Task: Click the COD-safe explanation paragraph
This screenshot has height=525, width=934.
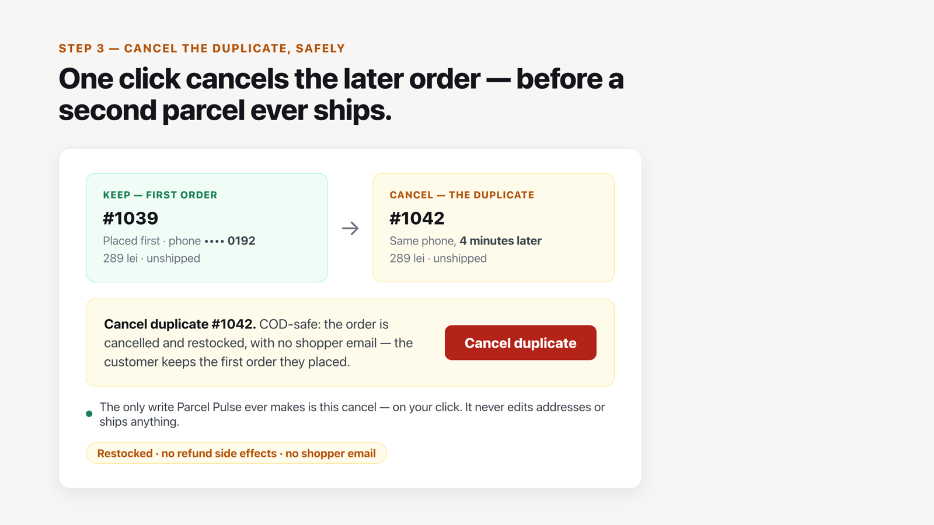Action: click(x=258, y=343)
